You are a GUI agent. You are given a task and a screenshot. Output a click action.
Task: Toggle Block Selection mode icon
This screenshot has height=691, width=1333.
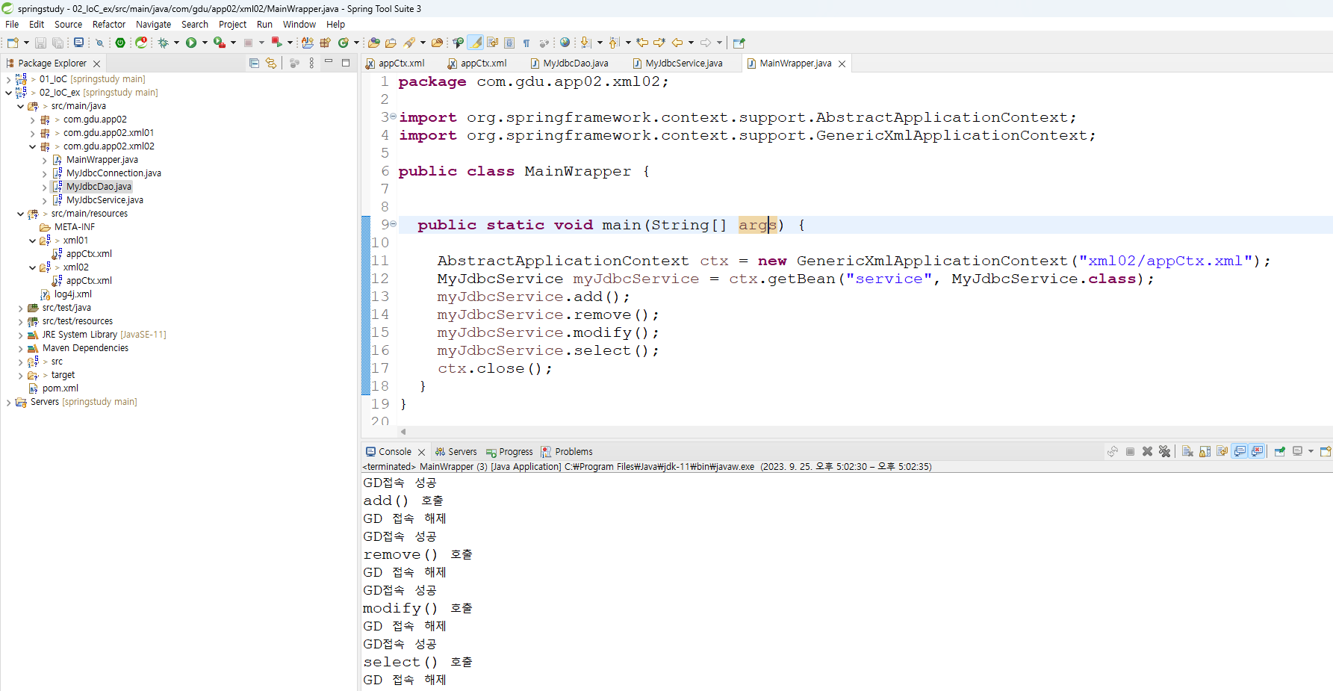[x=509, y=43]
